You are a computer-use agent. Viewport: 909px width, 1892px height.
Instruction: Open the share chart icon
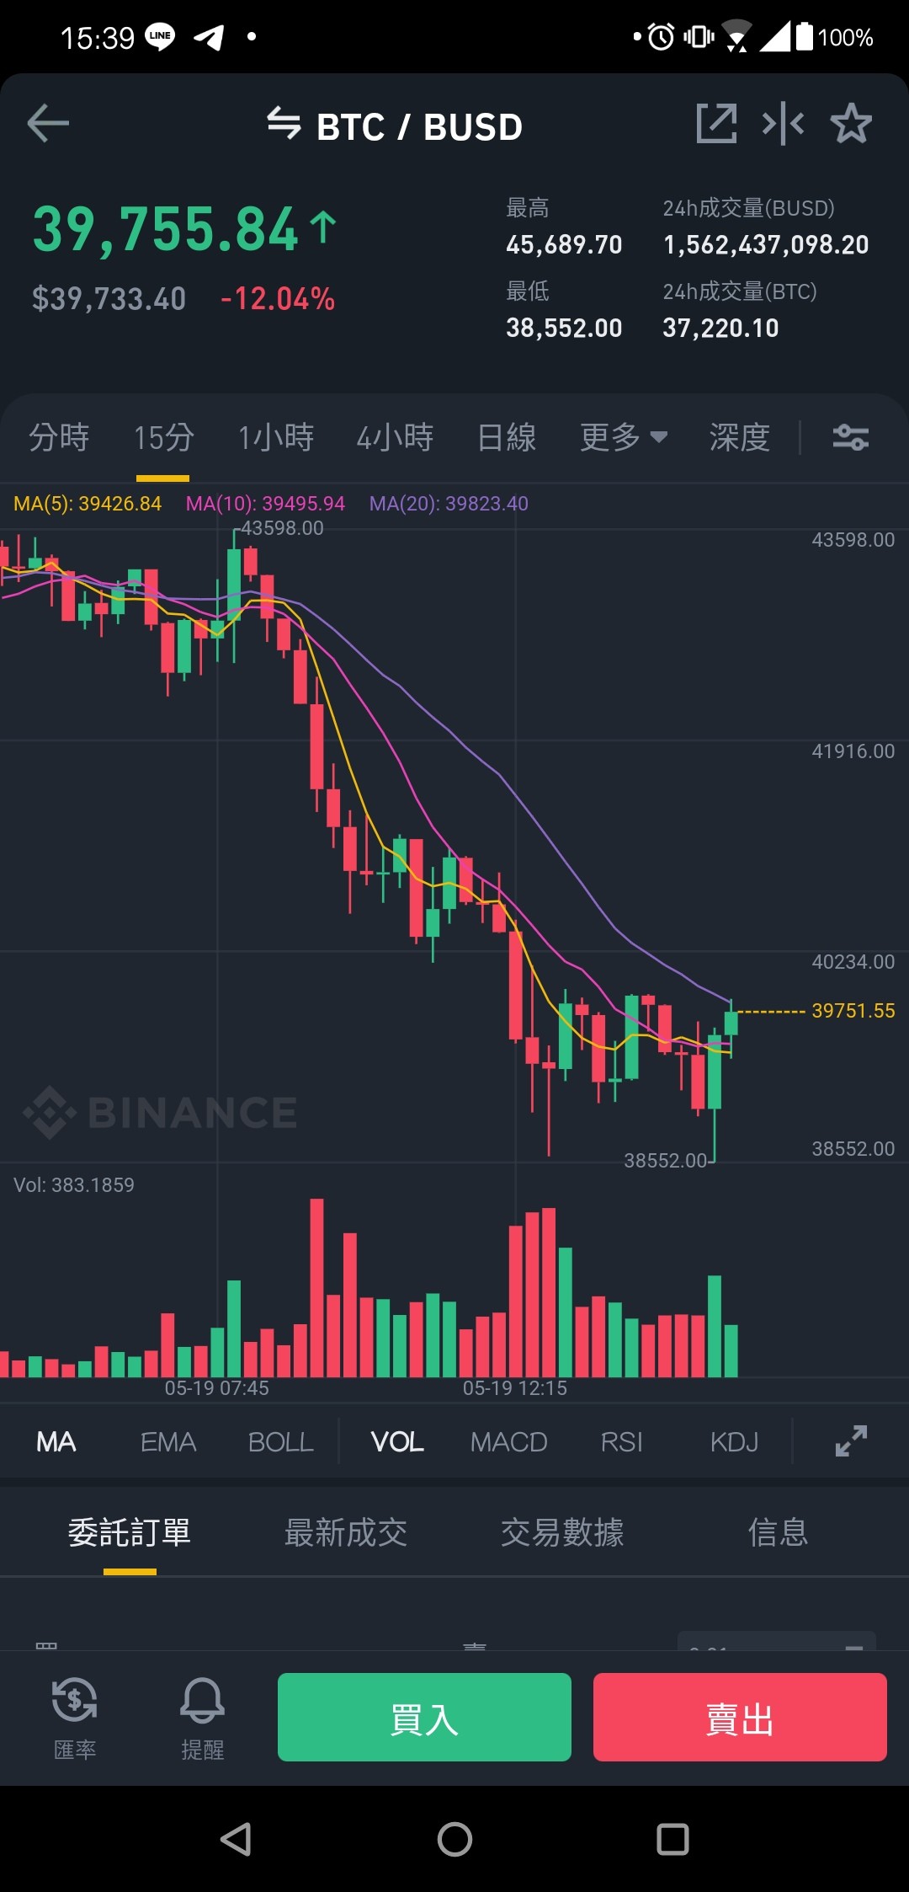click(717, 124)
